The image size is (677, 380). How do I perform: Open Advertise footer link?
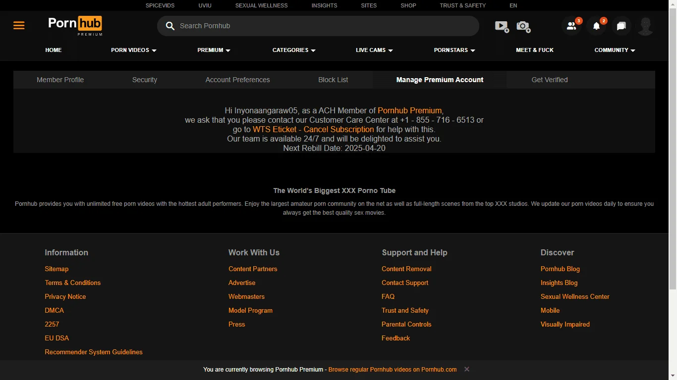coord(242,283)
